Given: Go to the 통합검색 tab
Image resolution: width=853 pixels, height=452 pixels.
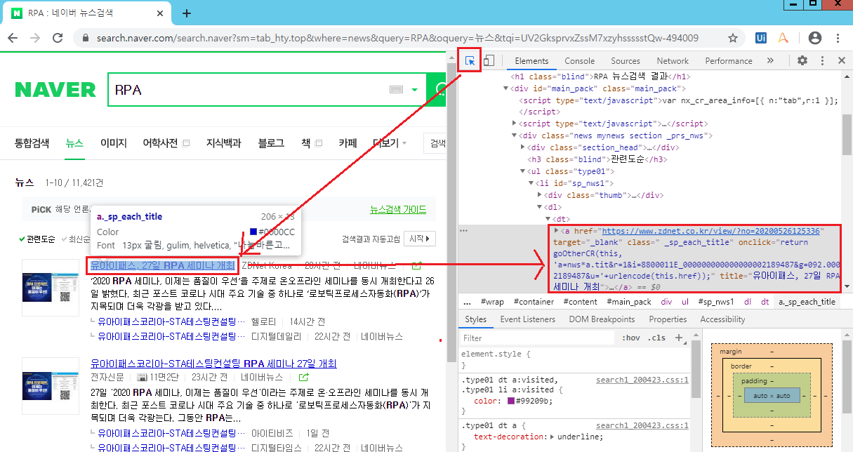Looking at the screenshot, I should pyautogui.click(x=32, y=143).
